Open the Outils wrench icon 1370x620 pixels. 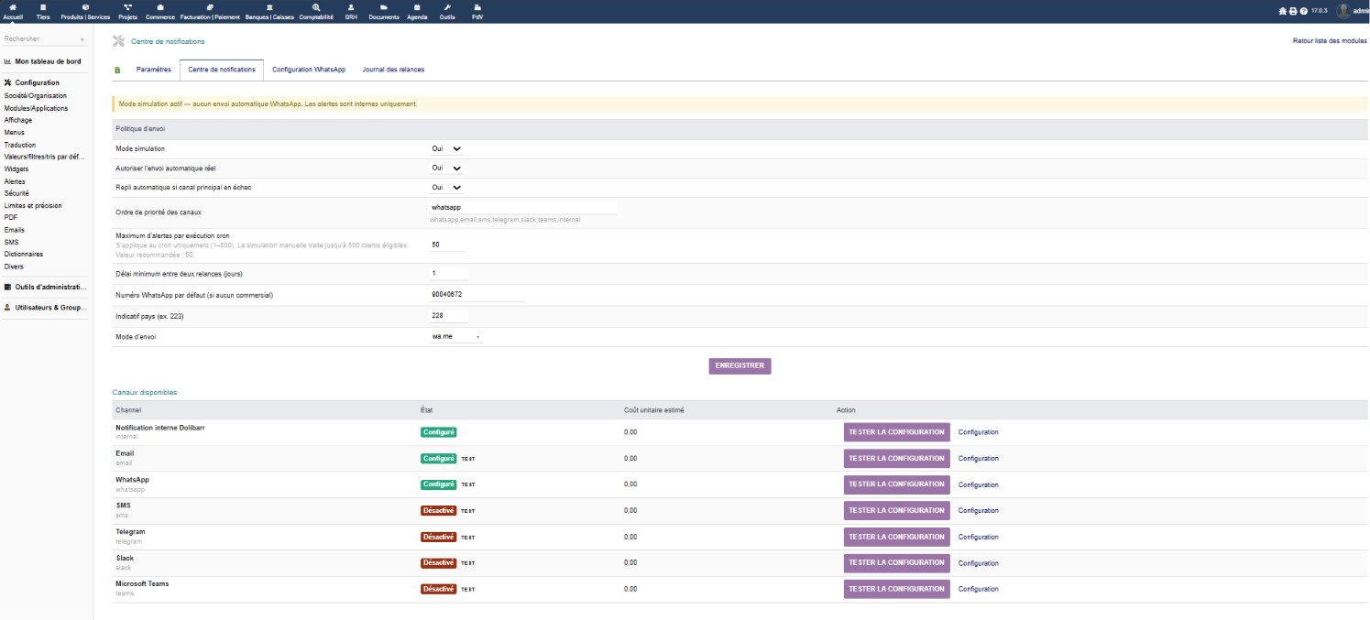(447, 7)
